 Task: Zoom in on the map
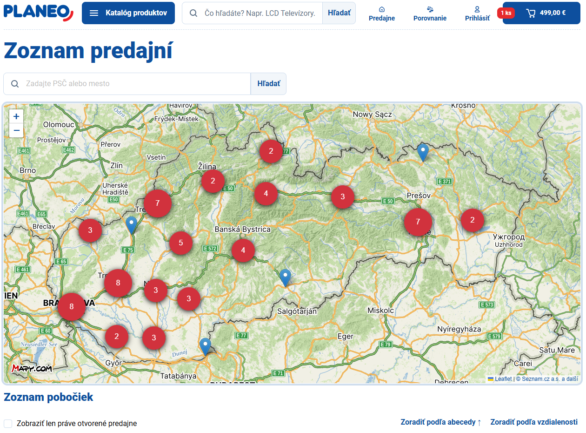16,116
